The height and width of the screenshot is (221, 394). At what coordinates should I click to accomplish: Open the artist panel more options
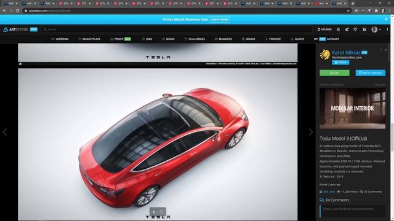tap(380, 50)
